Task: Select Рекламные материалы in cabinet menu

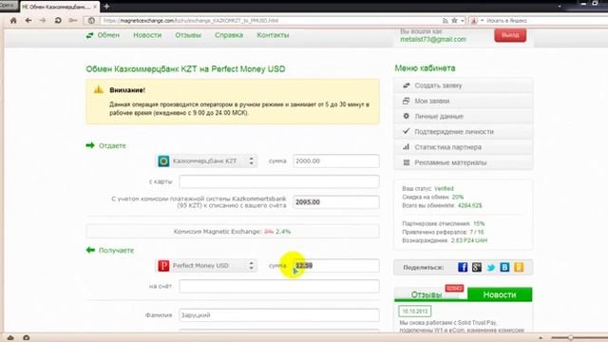Action: [x=464, y=162]
